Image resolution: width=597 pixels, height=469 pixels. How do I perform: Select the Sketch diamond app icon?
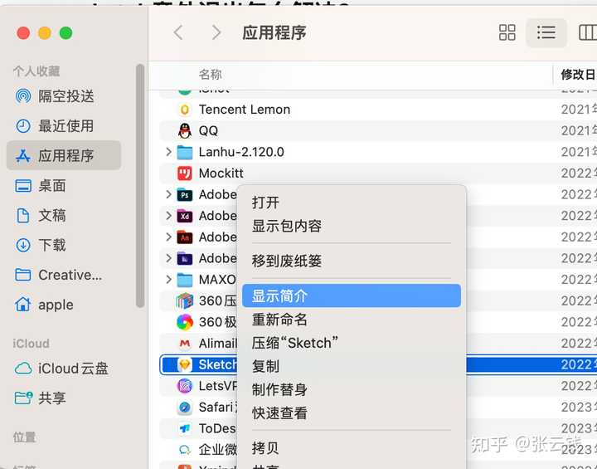[x=185, y=365]
